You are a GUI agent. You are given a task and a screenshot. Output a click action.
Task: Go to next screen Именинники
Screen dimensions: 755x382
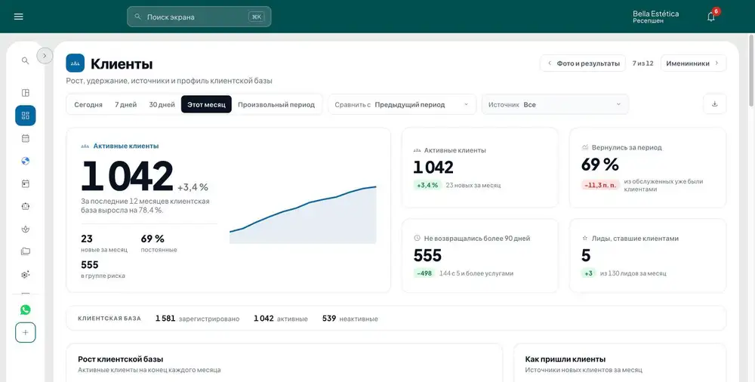click(x=693, y=63)
